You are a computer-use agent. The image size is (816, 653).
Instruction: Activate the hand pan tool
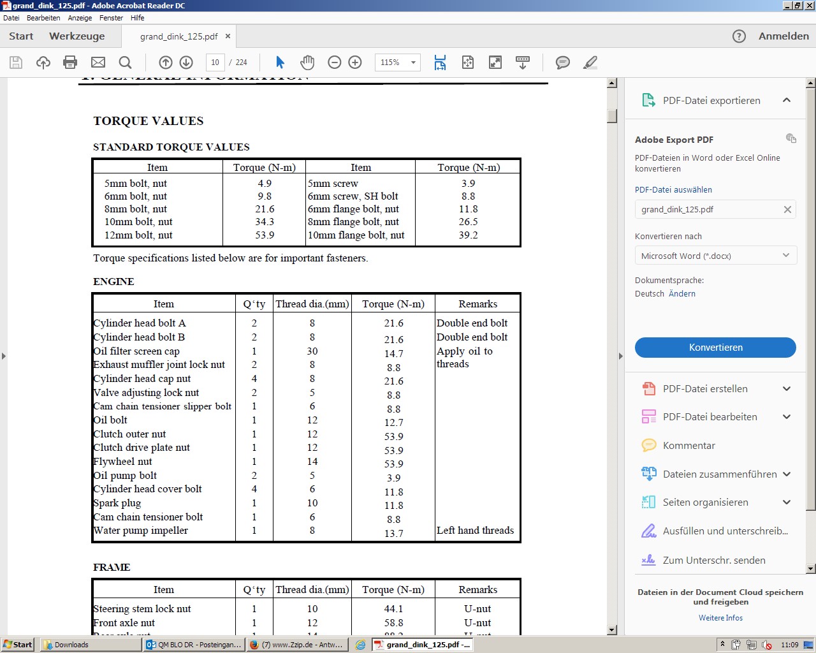click(x=307, y=62)
